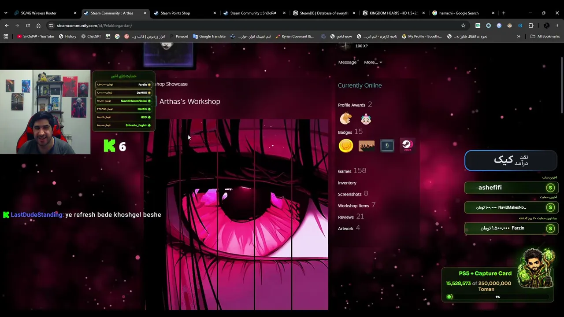
Task: Close the 5G/4G Wireless Router tab
Action: [75, 13]
